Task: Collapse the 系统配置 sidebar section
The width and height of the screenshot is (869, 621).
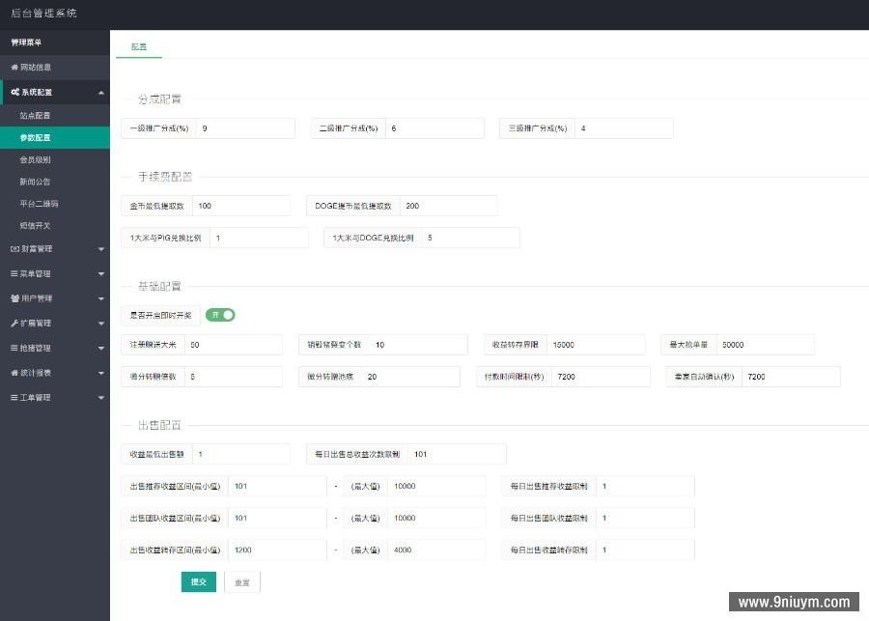Action: (x=102, y=93)
